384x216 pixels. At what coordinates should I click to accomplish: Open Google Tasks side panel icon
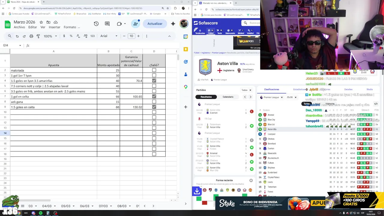coord(186,62)
